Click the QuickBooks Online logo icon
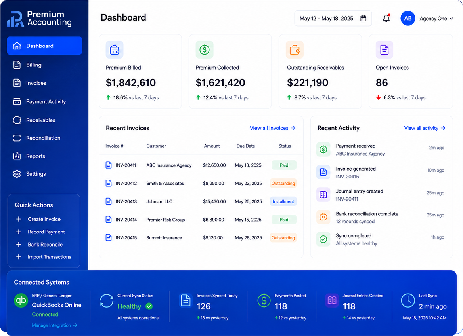Image resolution: width=463 pixels, height=336 pixels. pyautogui.click(x=21, y=300)
